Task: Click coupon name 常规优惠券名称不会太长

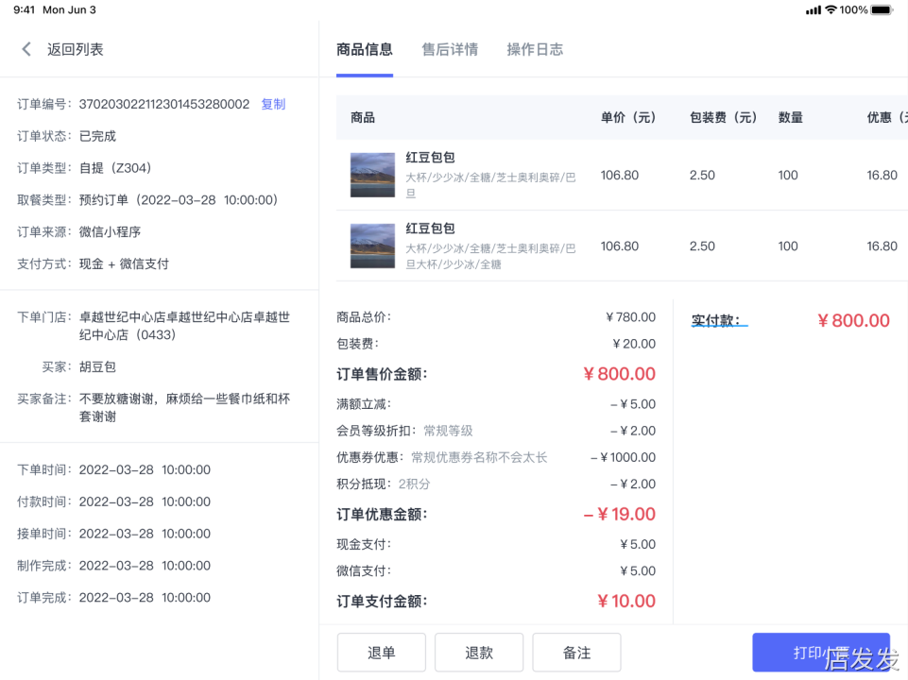Action: point(479,457)
